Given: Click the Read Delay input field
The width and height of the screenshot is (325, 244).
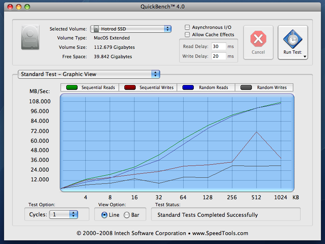Looking at the screenshot, I should (219, 46).
